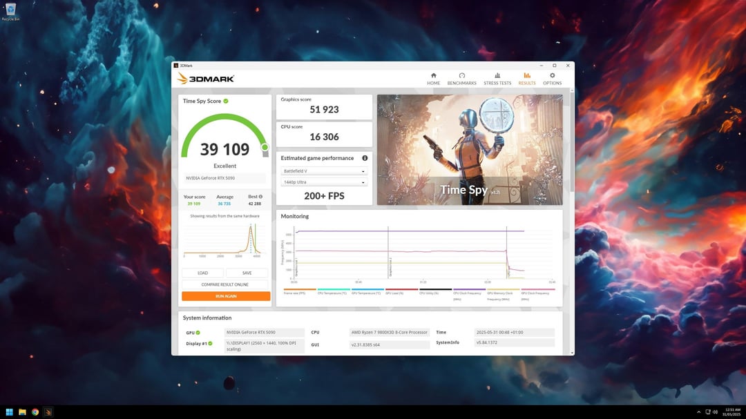This screenshot has height=419, width=746.
Task: Open the 1440p Ultra preset dropdown
Action: click(x=324, y=182)
